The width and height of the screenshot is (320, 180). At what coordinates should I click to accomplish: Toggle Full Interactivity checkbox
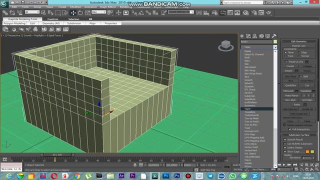pyautogui.click(x=290, y=129)
